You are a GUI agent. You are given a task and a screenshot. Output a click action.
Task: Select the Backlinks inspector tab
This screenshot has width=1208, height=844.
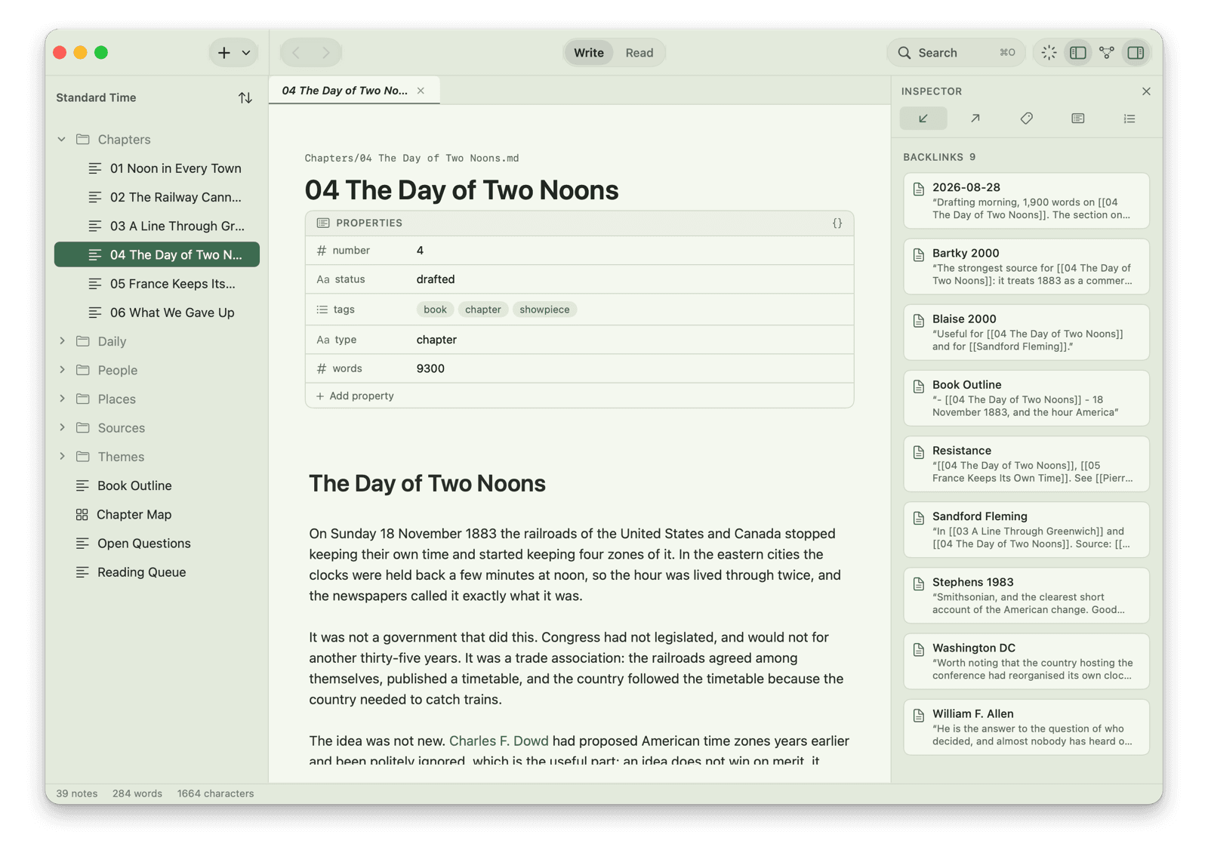point(923,119)
